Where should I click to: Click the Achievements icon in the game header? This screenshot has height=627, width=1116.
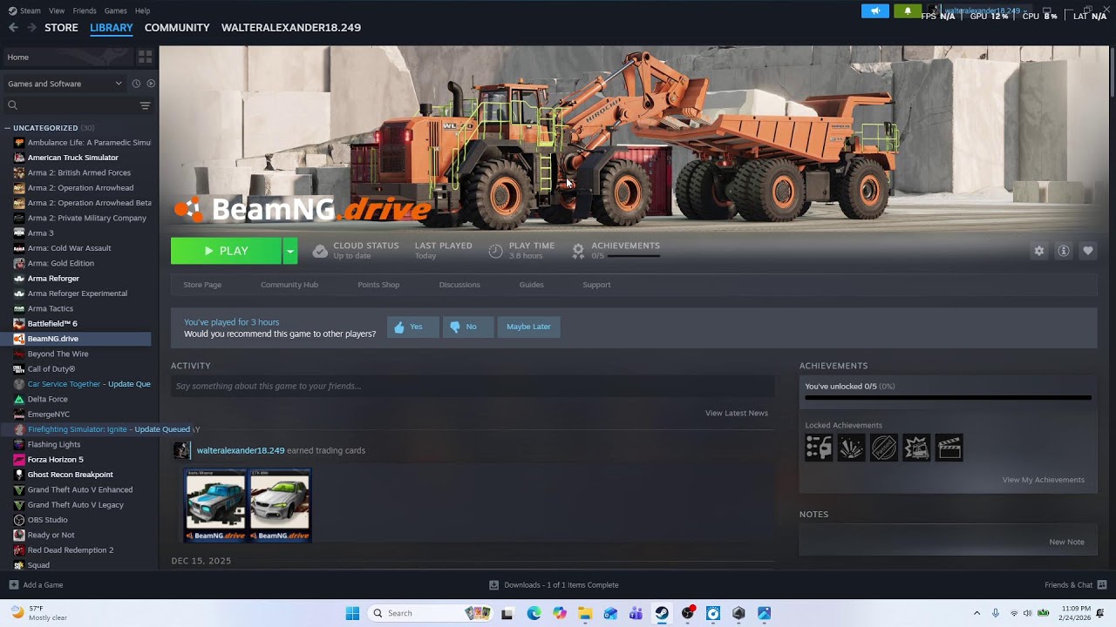578,251
